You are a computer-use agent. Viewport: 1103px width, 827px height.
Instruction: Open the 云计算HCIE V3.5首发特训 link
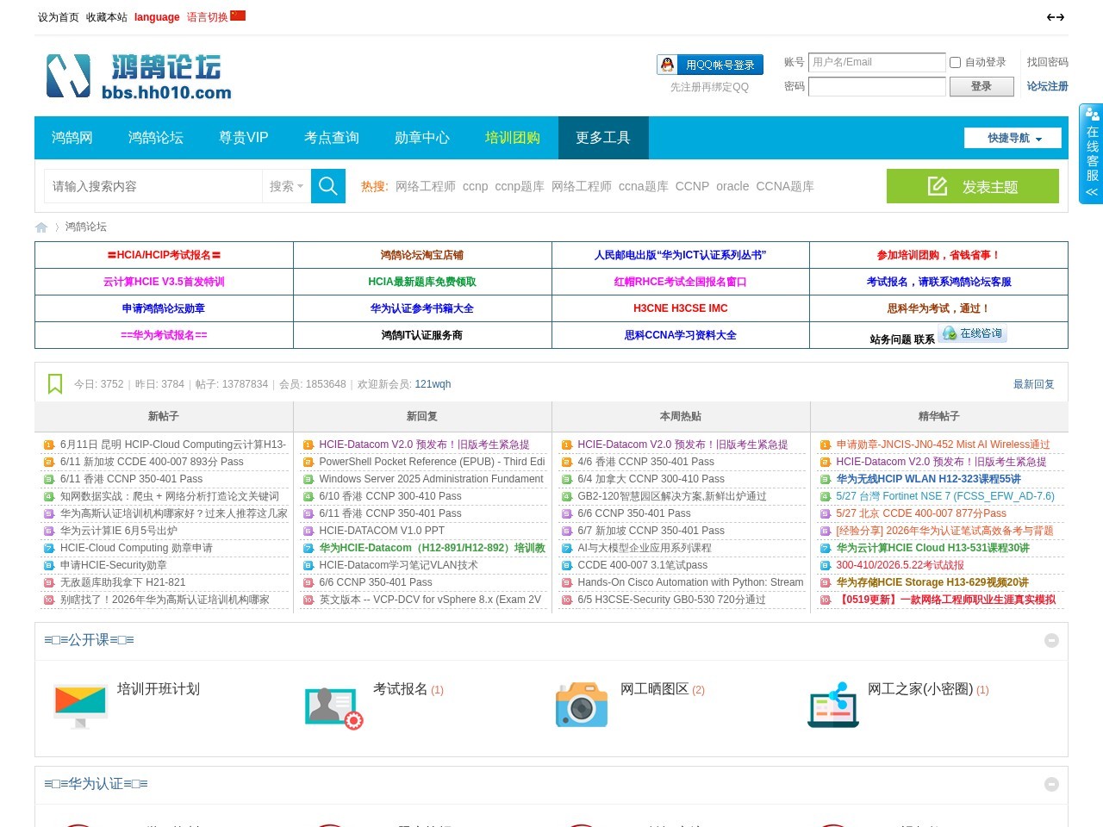click(164, 282)
